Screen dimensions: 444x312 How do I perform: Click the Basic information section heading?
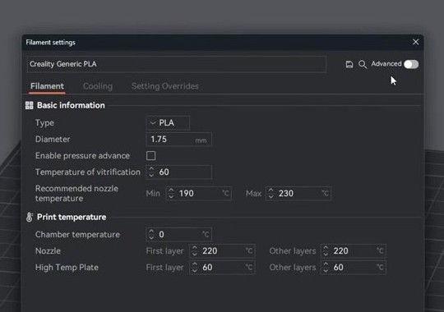point(71,106)
